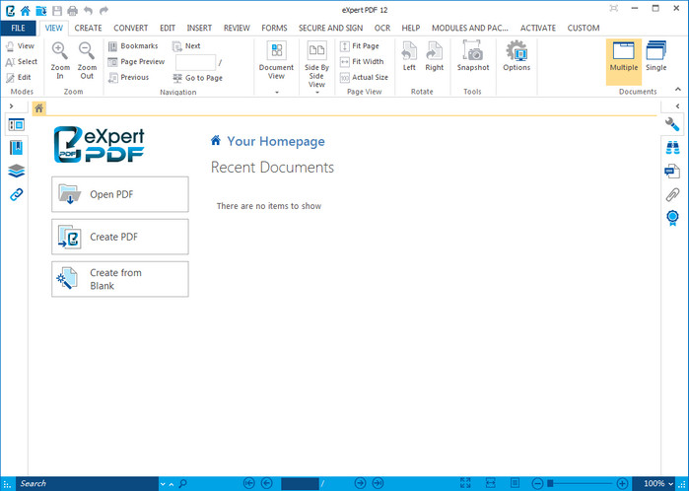The height and width of the screenshot is (491, 689).
Task: Rotate the page Right
Action: pos(435,53)
